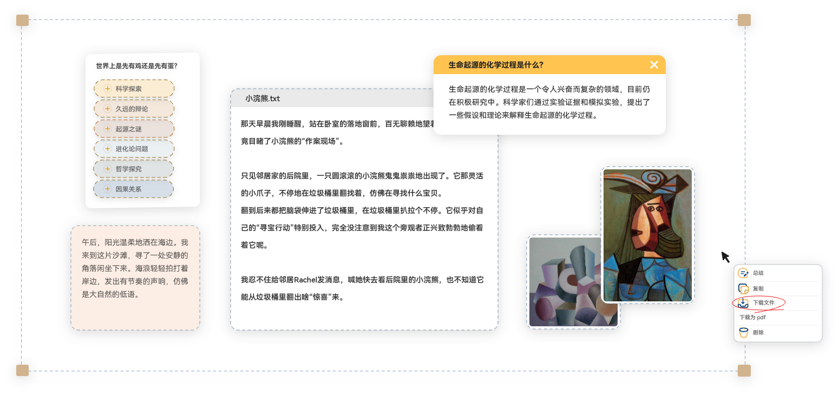839x395 pixels.
Task: Click the paragraph starting 我忍不住给邻居Rachel发消息
Action: [x=362, y=288]
